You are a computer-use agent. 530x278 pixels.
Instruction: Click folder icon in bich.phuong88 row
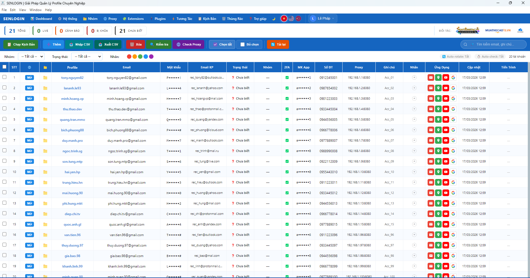[x=45, y=130]
